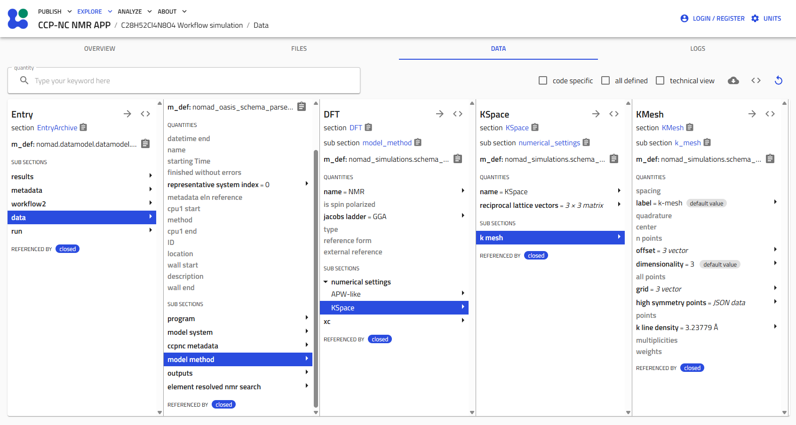Open the Explore menu dropdown
This screenshot has height=425, width=796.
click(x=95, y=11)
